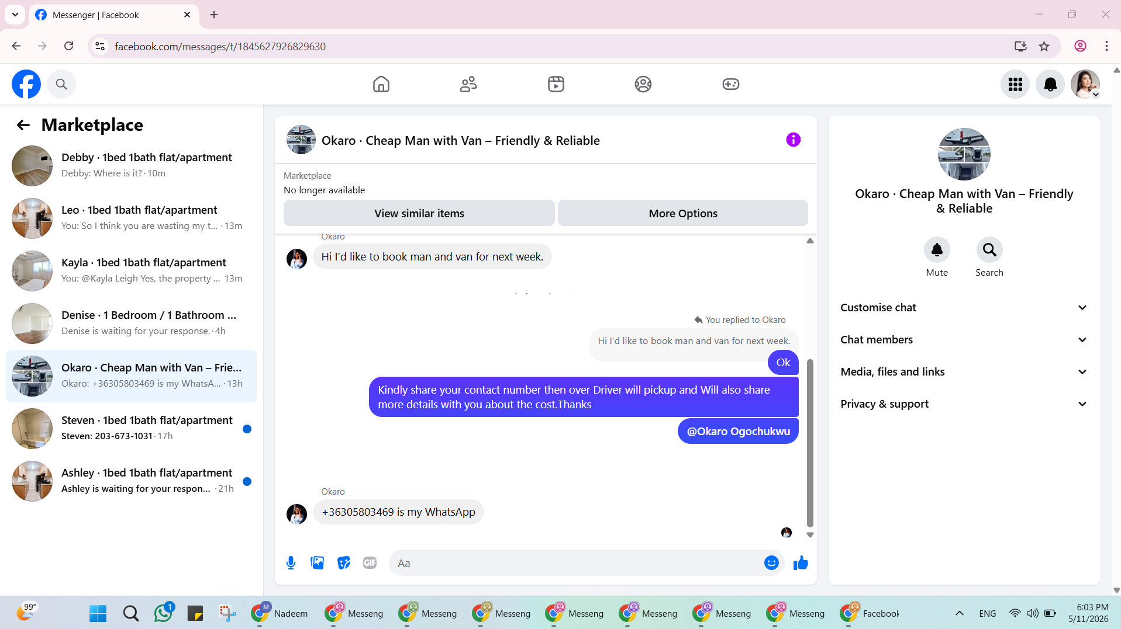Open Kayla's 1bed 1bath flat conversation
Image resolution: width=1121 pixels, height=629 pixels.
pyautogui.click(x=132, y=271)
